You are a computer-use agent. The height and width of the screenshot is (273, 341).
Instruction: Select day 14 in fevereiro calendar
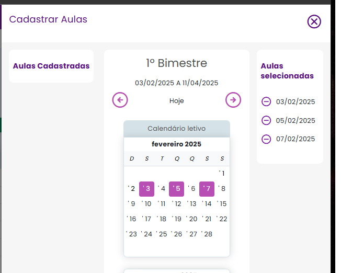click(x=207, y=204)
